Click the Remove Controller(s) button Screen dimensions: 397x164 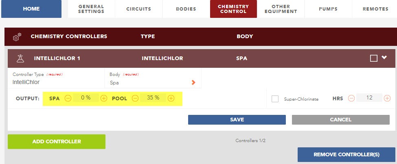click(x=347, y=155)
